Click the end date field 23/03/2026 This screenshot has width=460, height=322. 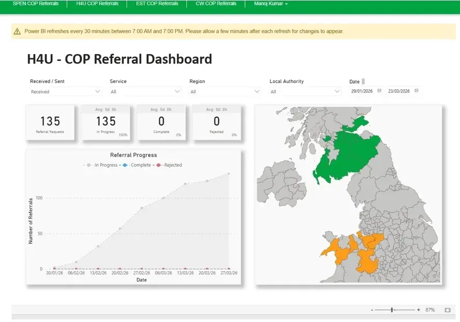tap(399, 91)
